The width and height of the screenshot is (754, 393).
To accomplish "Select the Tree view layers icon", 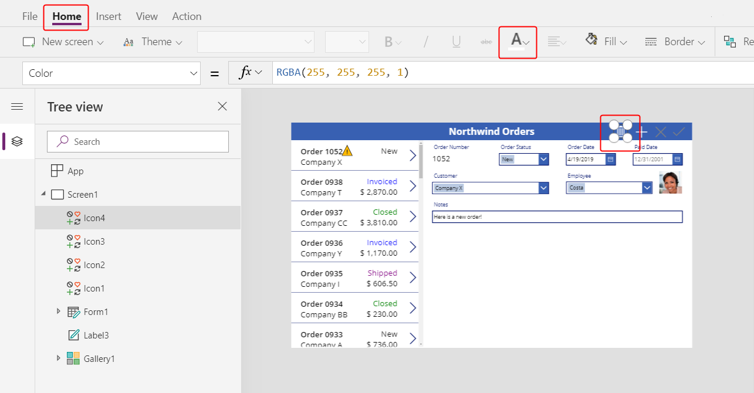I will 17,141.
